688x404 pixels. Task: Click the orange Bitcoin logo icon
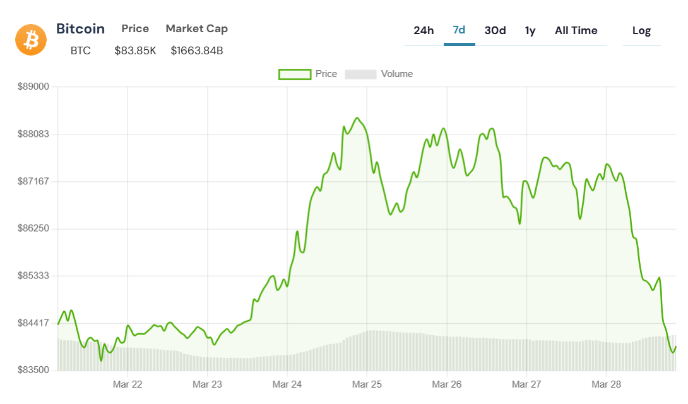pyautogui.click(x=31, y=40)
